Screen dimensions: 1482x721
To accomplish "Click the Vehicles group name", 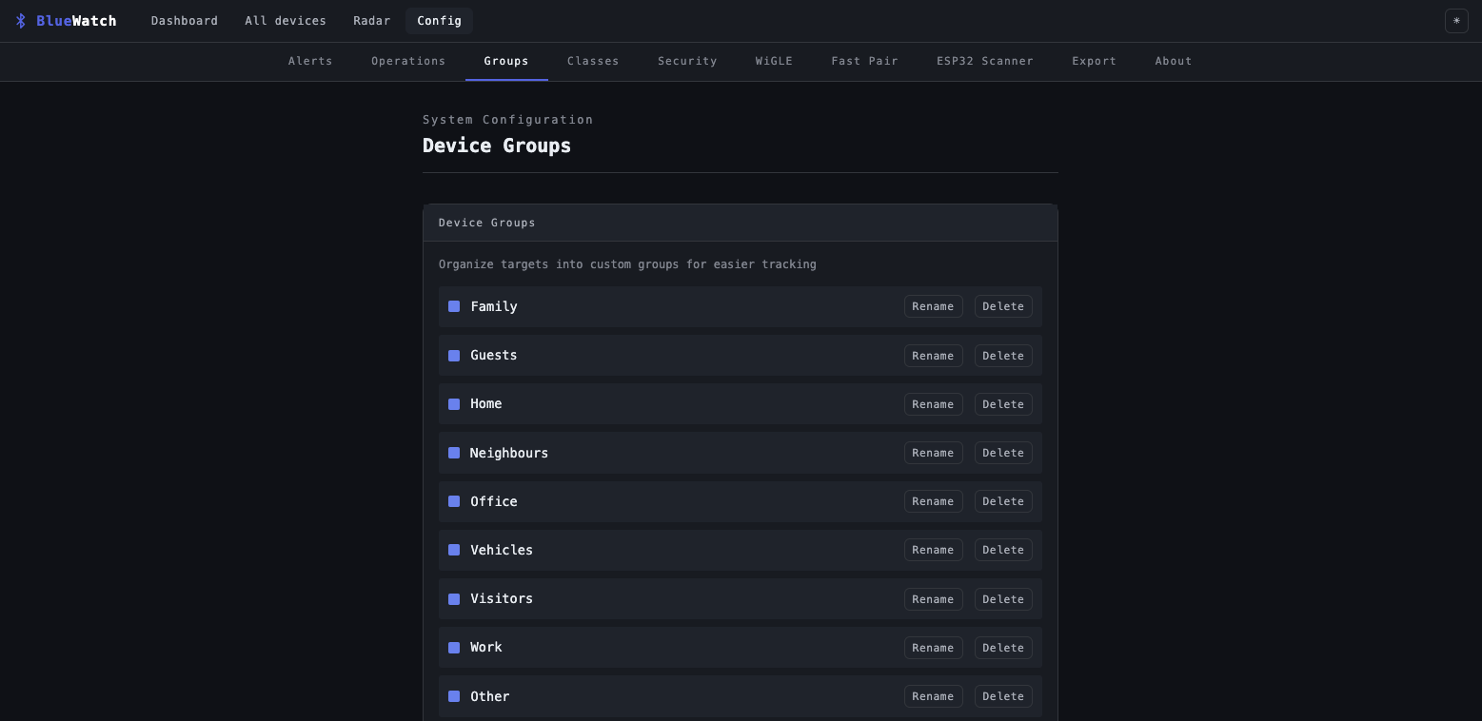I will (x=502, y=550).
